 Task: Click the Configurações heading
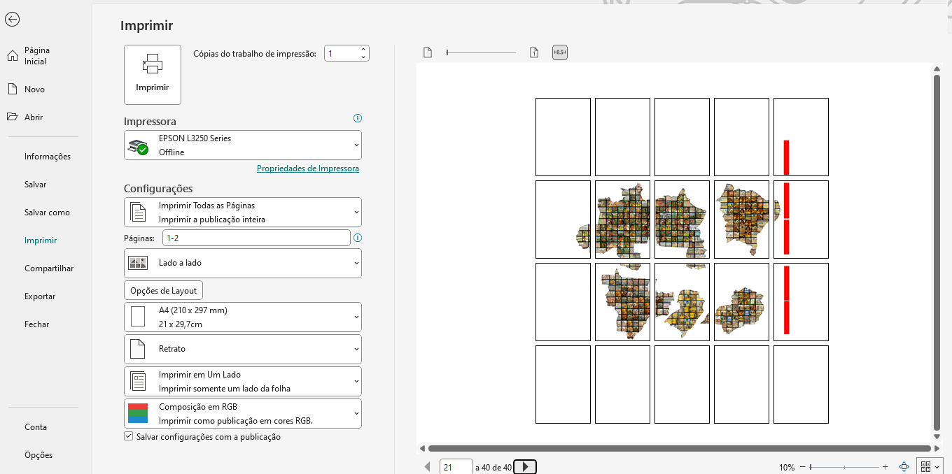(158, 189)
